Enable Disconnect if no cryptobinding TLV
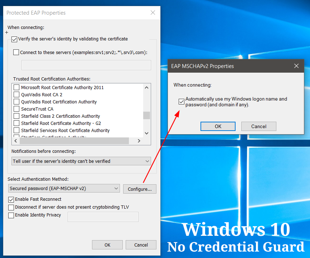310x258 pixels. pyautogui.click(x=11, y=208)
